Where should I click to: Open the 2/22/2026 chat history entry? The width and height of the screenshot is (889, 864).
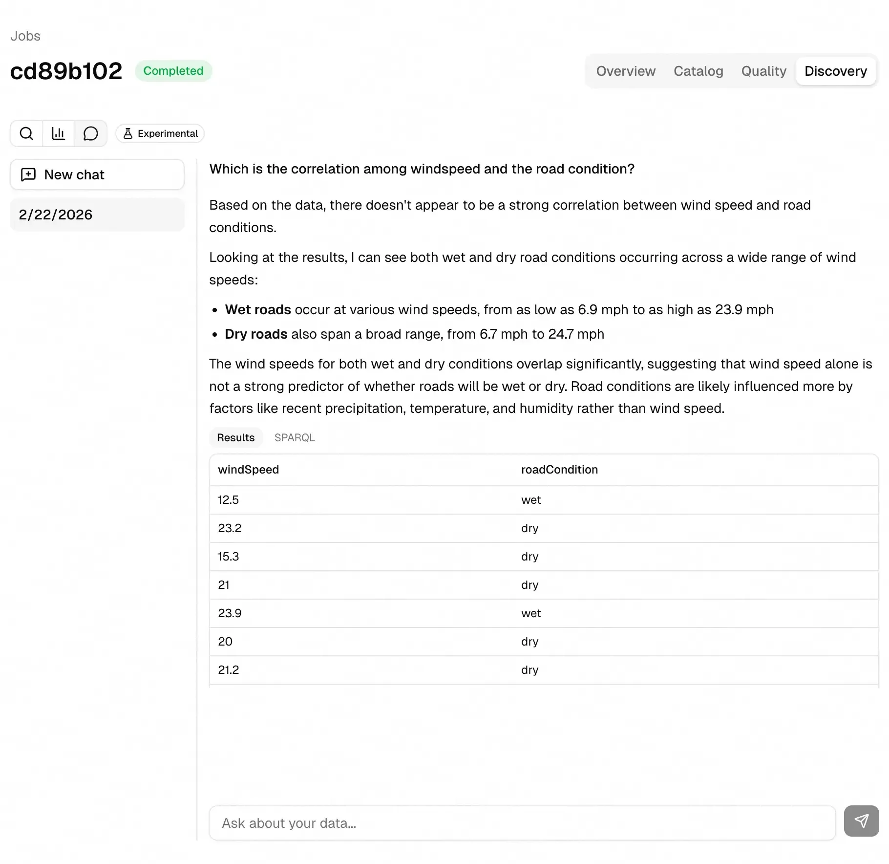[97, 215]
